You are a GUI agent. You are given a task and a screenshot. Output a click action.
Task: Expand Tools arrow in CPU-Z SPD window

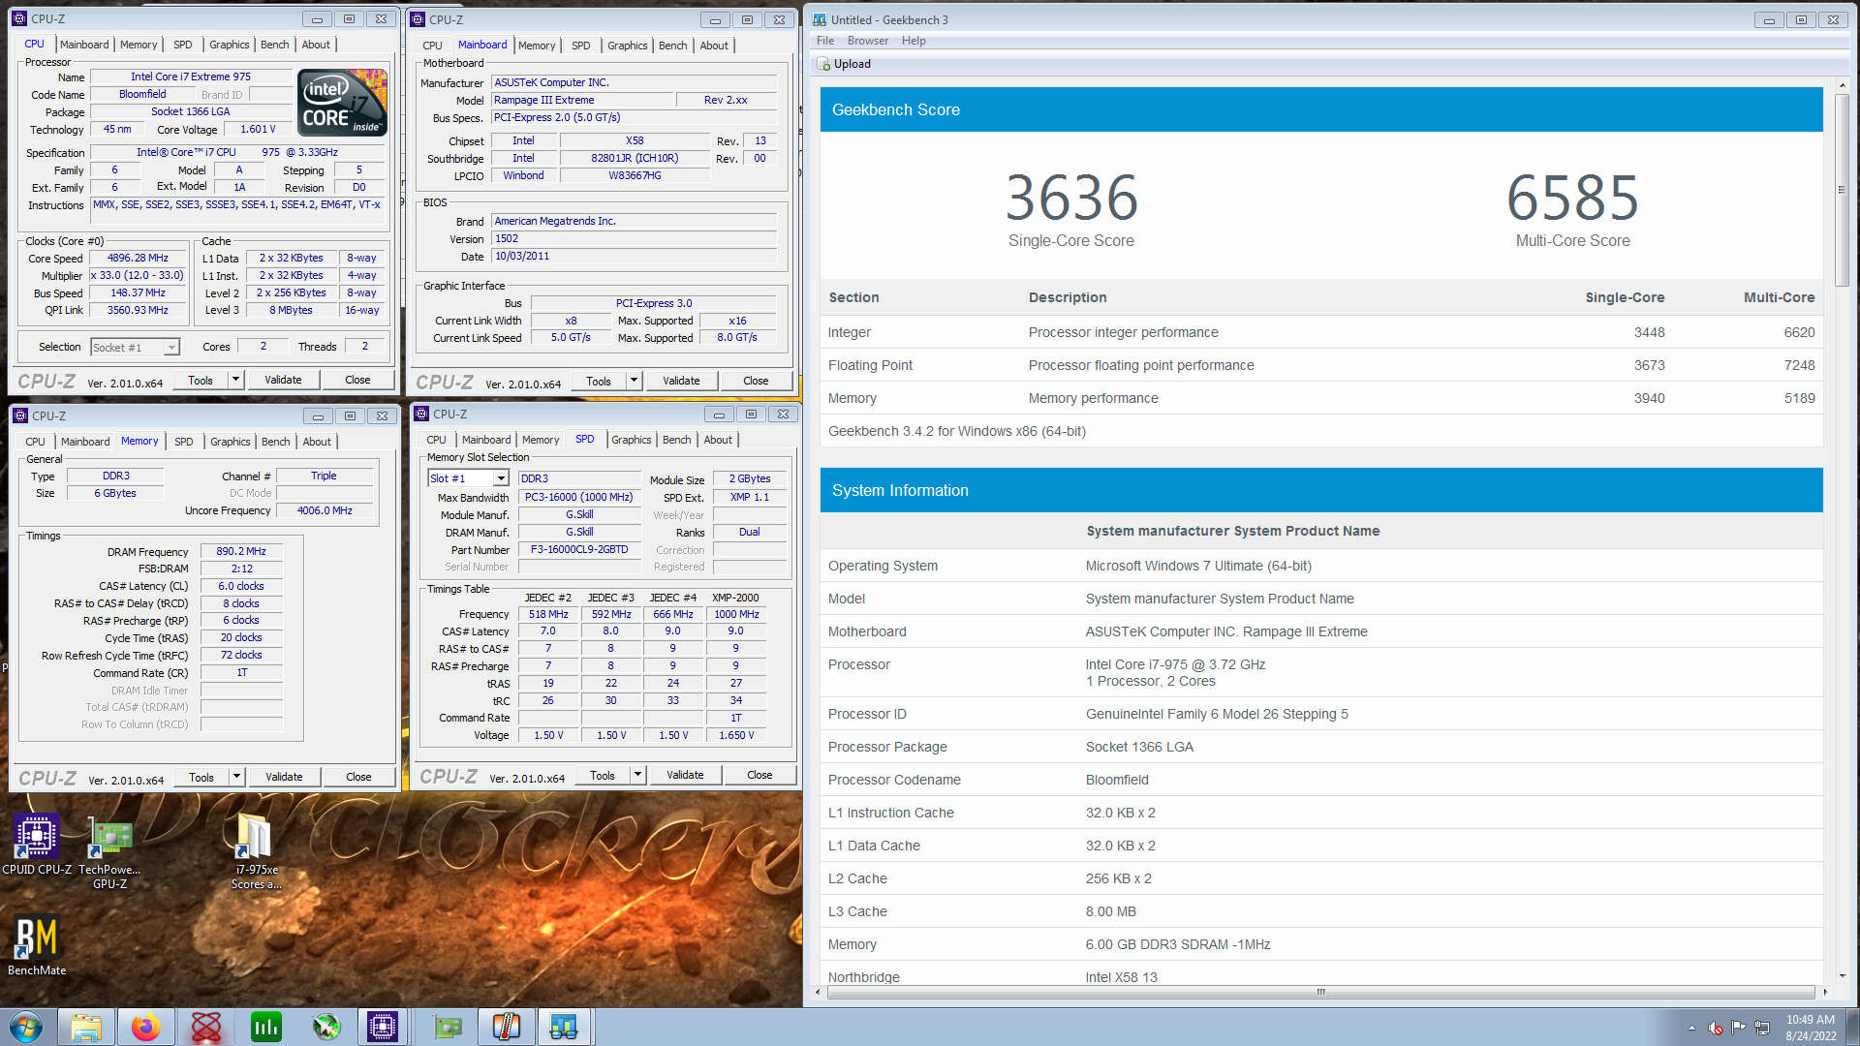[x=637, y=775]
